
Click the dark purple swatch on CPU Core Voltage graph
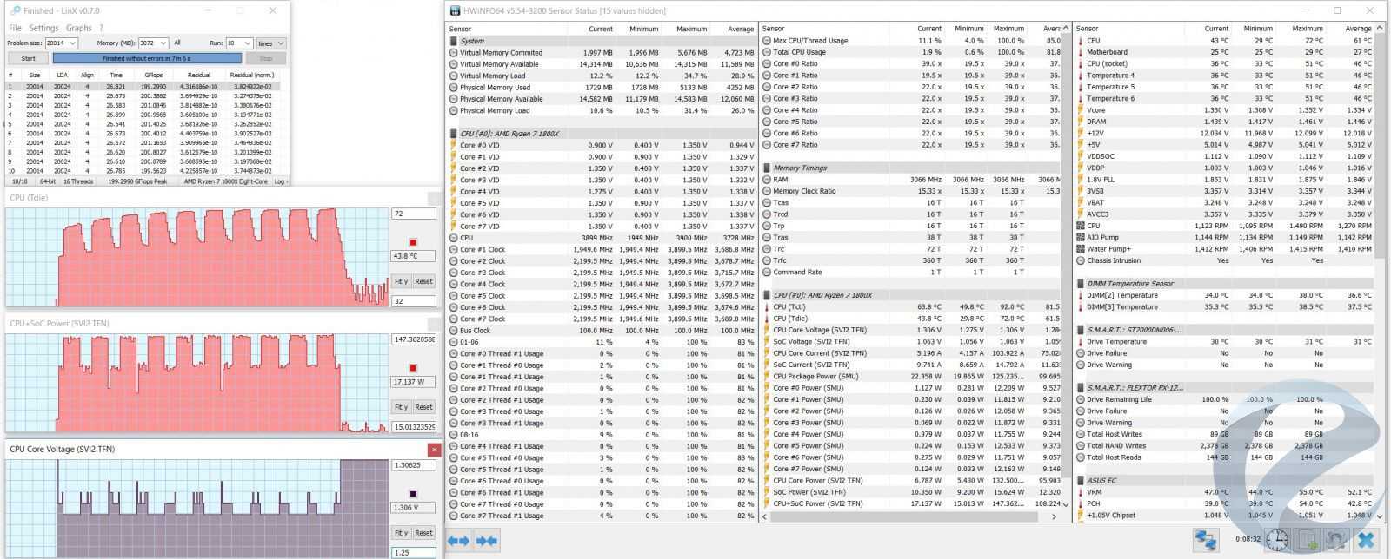[x=413, y=494]
